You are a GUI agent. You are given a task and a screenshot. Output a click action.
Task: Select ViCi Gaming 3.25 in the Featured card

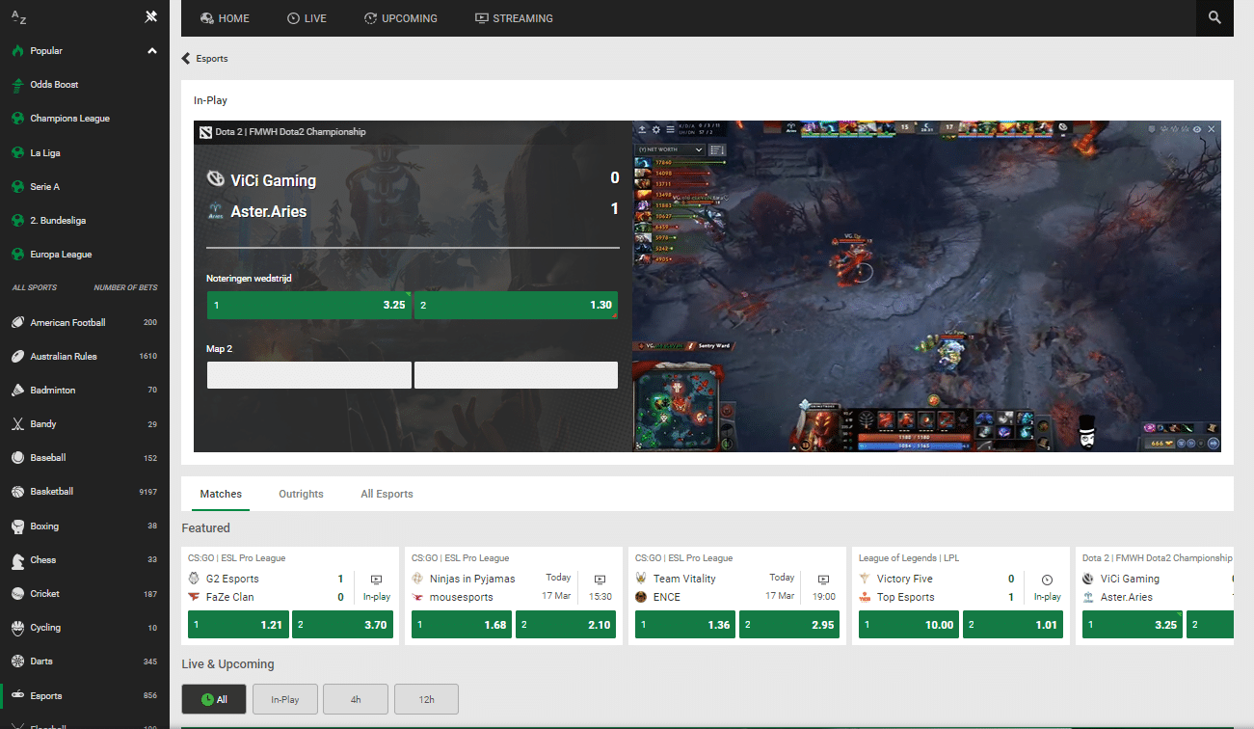coord(1133,625)
